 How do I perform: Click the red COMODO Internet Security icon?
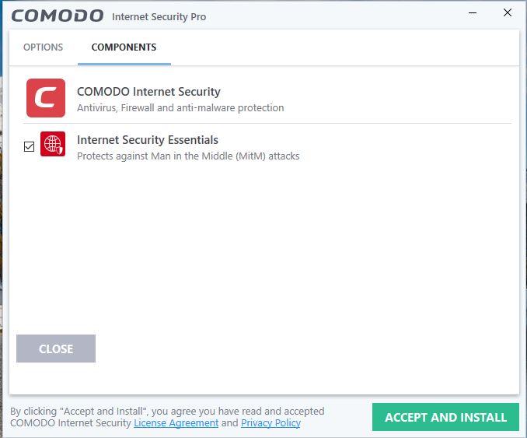click(46, 98)
